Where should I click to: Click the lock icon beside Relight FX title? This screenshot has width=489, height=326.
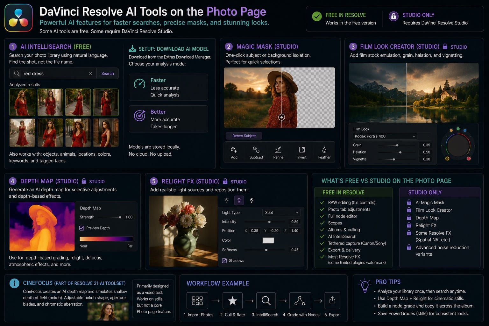point(225,181)
